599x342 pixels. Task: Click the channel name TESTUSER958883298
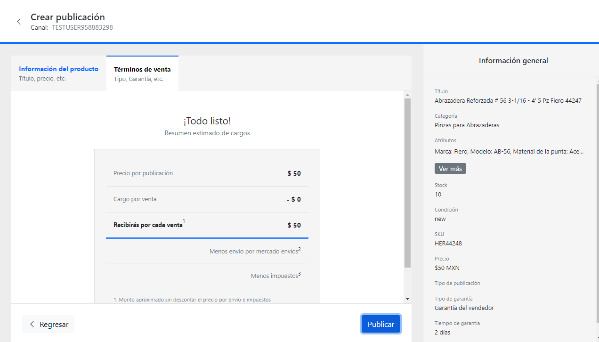pos(82,27)
